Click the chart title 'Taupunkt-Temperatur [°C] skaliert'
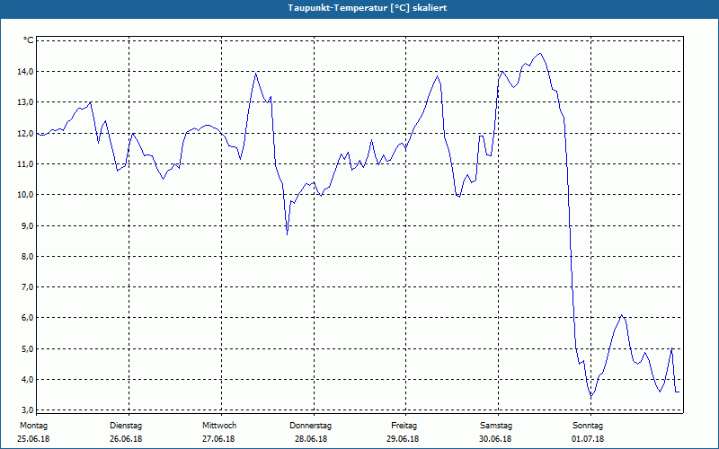This screenshot has height=449, width=719. coord(368,8)
